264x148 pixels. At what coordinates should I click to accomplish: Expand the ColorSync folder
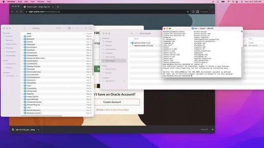(23, 50)
